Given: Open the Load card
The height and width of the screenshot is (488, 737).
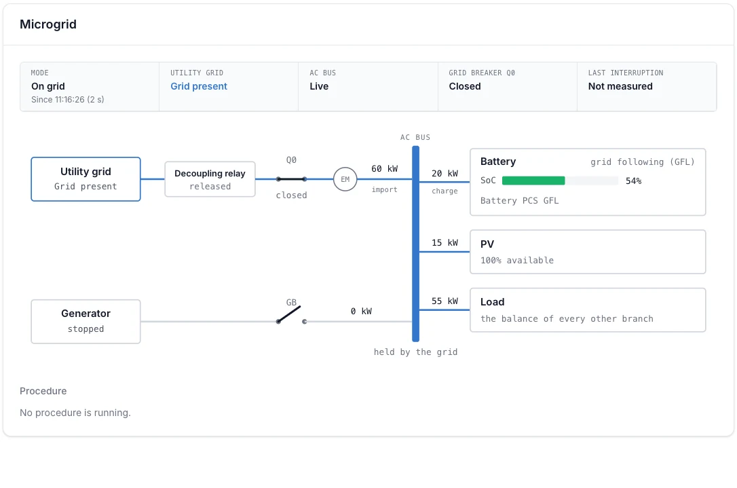Looking at the screenshot, I should click(588, 309).
